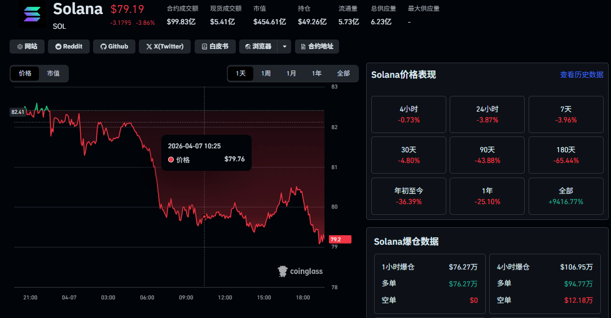Select the 1天 time range

coord(241,73)
